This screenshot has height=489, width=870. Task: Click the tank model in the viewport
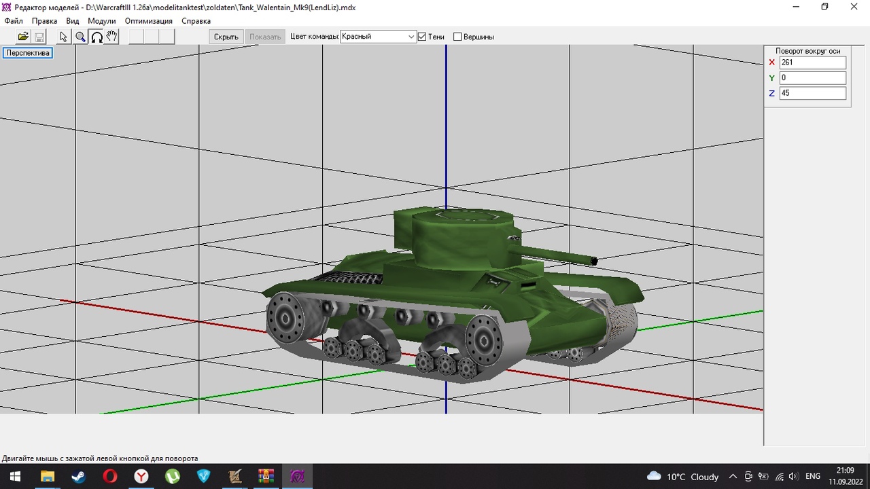(452, 295)
